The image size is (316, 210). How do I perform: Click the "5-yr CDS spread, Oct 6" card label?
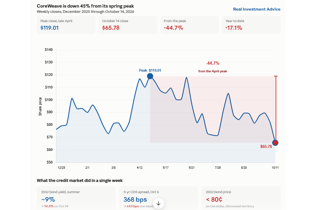pyautogui.click(x=141, y=192)
